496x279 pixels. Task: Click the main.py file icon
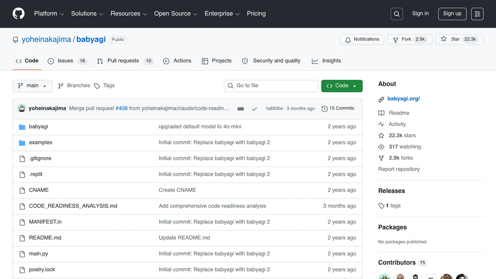(22, 254)
